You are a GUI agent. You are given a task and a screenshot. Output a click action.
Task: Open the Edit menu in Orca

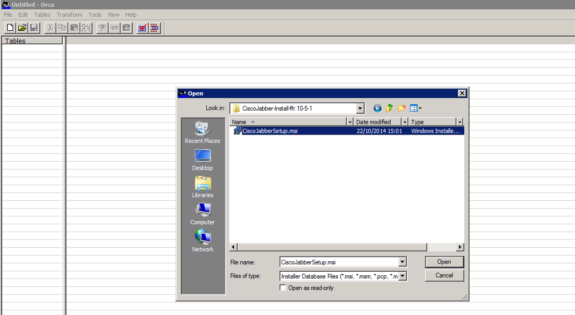point(23,15)
